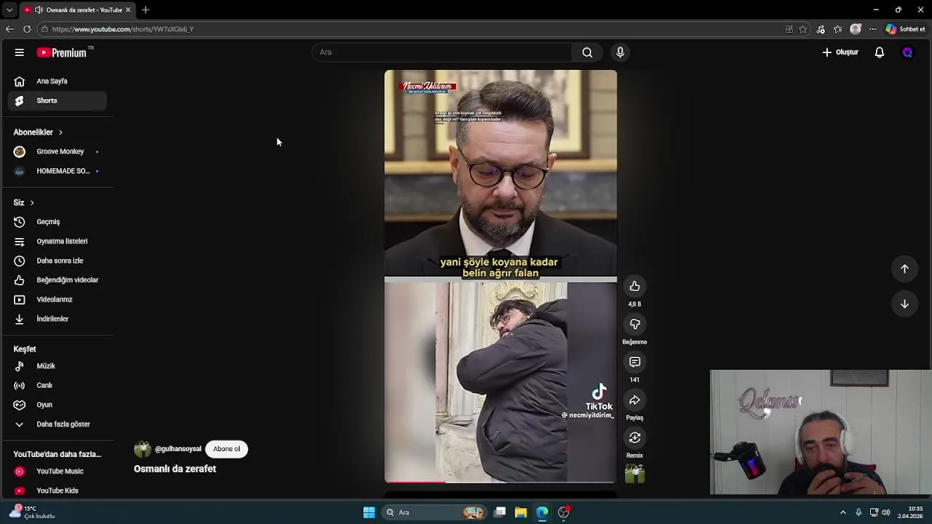Expand the Abonelikler section
The width and height of the screenshot is (932, 524).
[x=38, y=132]
